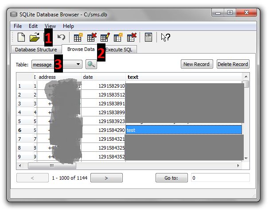Open the SQL Log window icon
This screenshot has height=212, width=269.
click(x=148, y=37)
